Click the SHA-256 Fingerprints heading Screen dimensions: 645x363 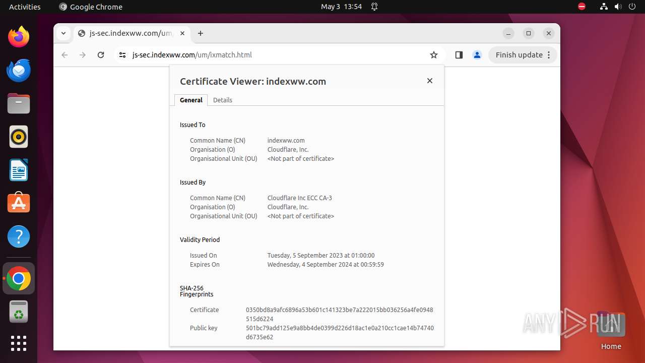pos(197,291)
